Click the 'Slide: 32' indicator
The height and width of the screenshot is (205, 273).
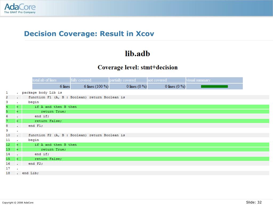254,202
